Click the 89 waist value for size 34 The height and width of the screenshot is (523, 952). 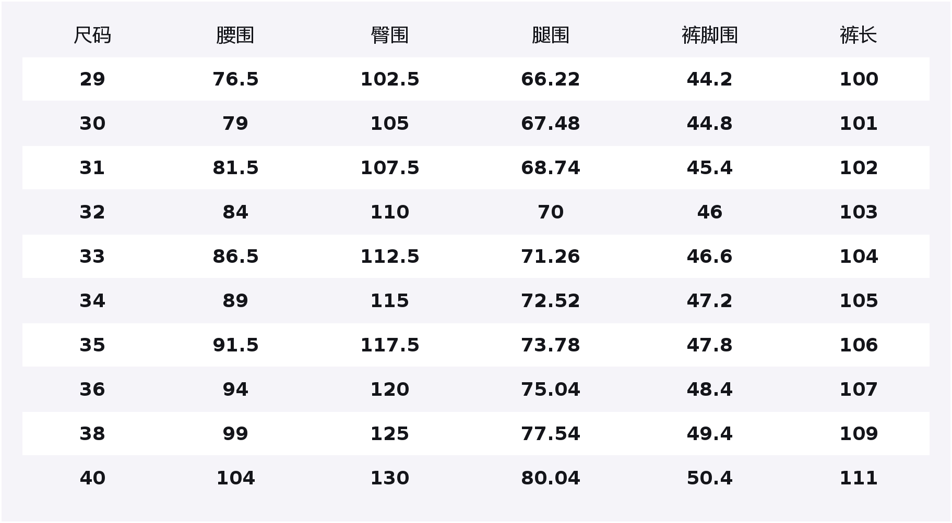point(235,301)
